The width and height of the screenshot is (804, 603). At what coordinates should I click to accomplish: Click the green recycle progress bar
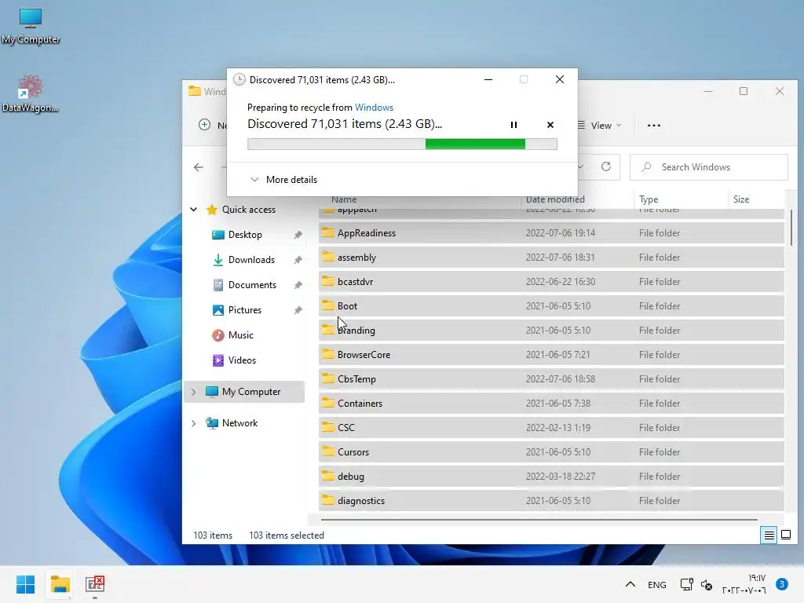coord(402,144)
